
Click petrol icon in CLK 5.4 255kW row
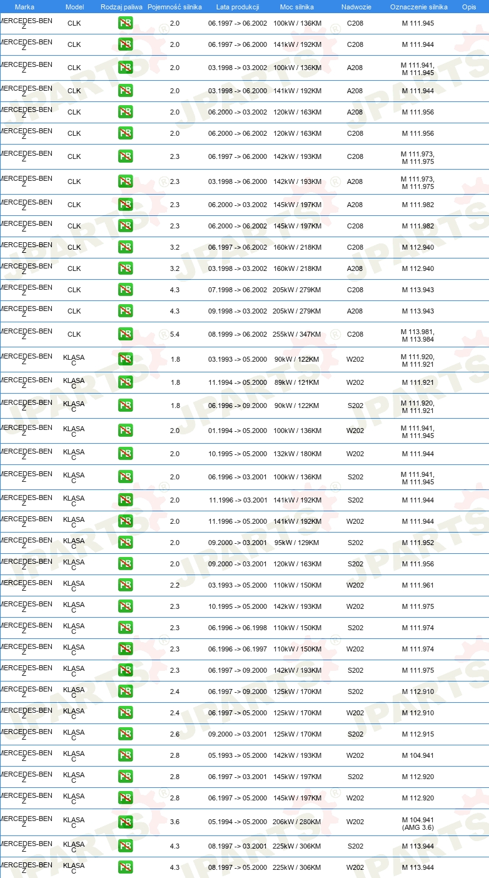(125, 334)
